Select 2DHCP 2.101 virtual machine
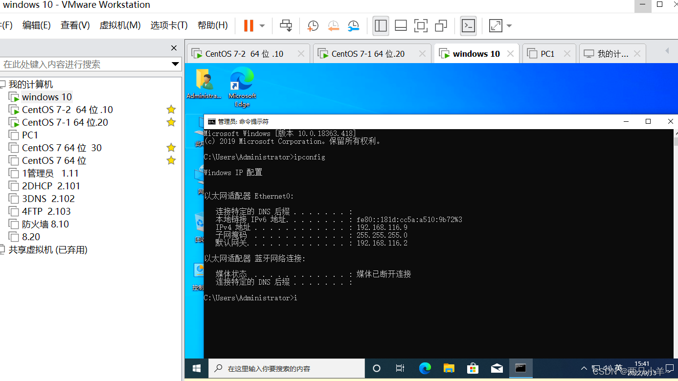This screenshot has width=678, height=381. coord(51,186)
